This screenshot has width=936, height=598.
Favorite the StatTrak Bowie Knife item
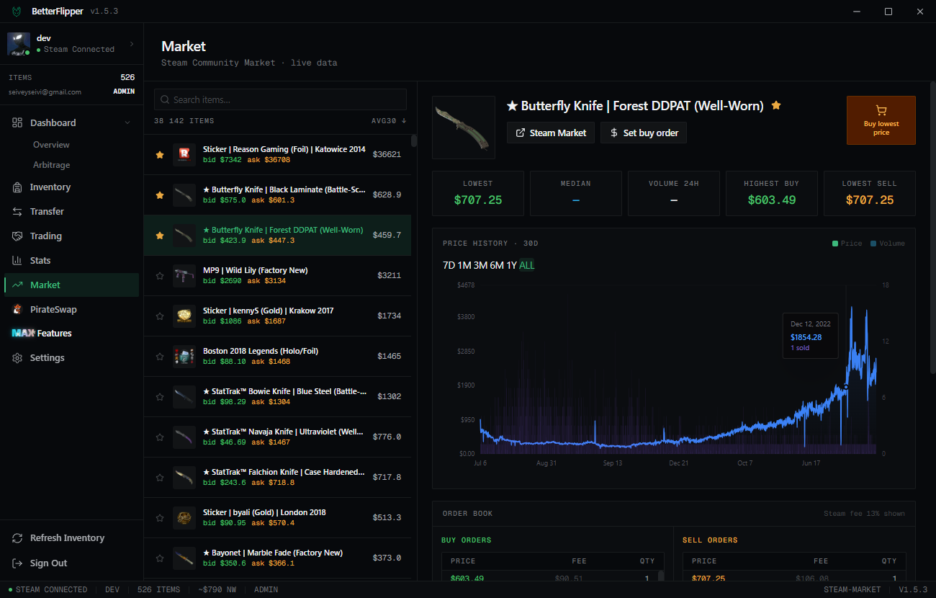(x=160, y=397)
